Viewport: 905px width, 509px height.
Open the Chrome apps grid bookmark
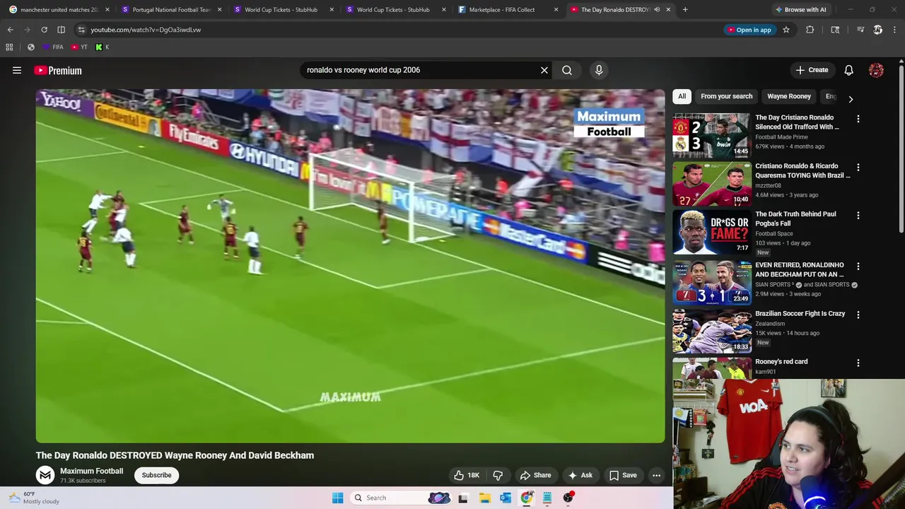pos(9,47)
